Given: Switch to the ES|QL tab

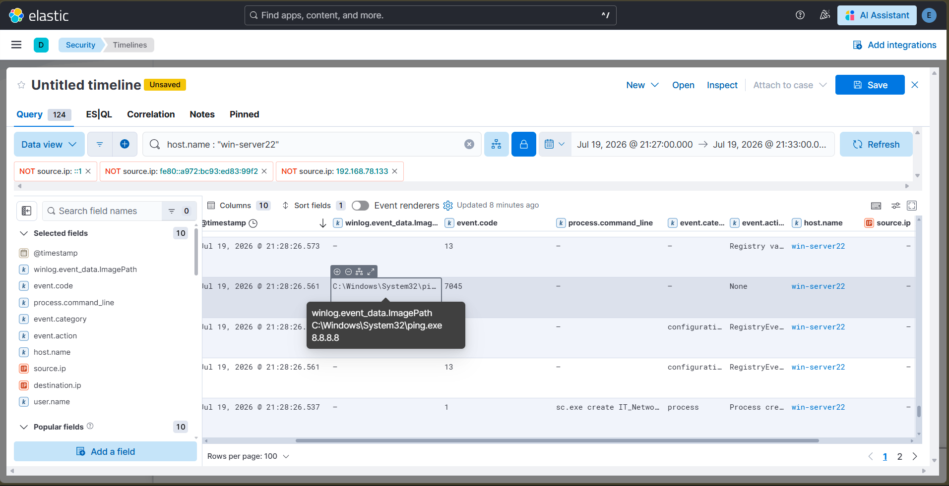Looking at the screenshot, I should tap(99, 114).
